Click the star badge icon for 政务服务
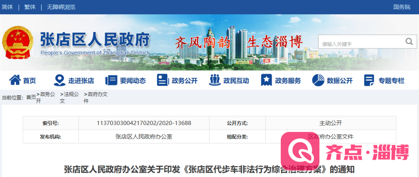Image resolution: width=419 pixels, height=177 pixels. coord(266,80)
